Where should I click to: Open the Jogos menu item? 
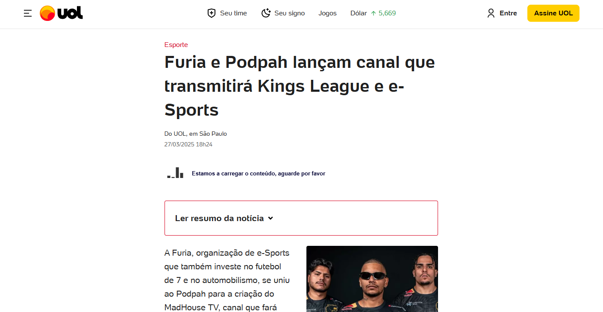coord(327,13)
